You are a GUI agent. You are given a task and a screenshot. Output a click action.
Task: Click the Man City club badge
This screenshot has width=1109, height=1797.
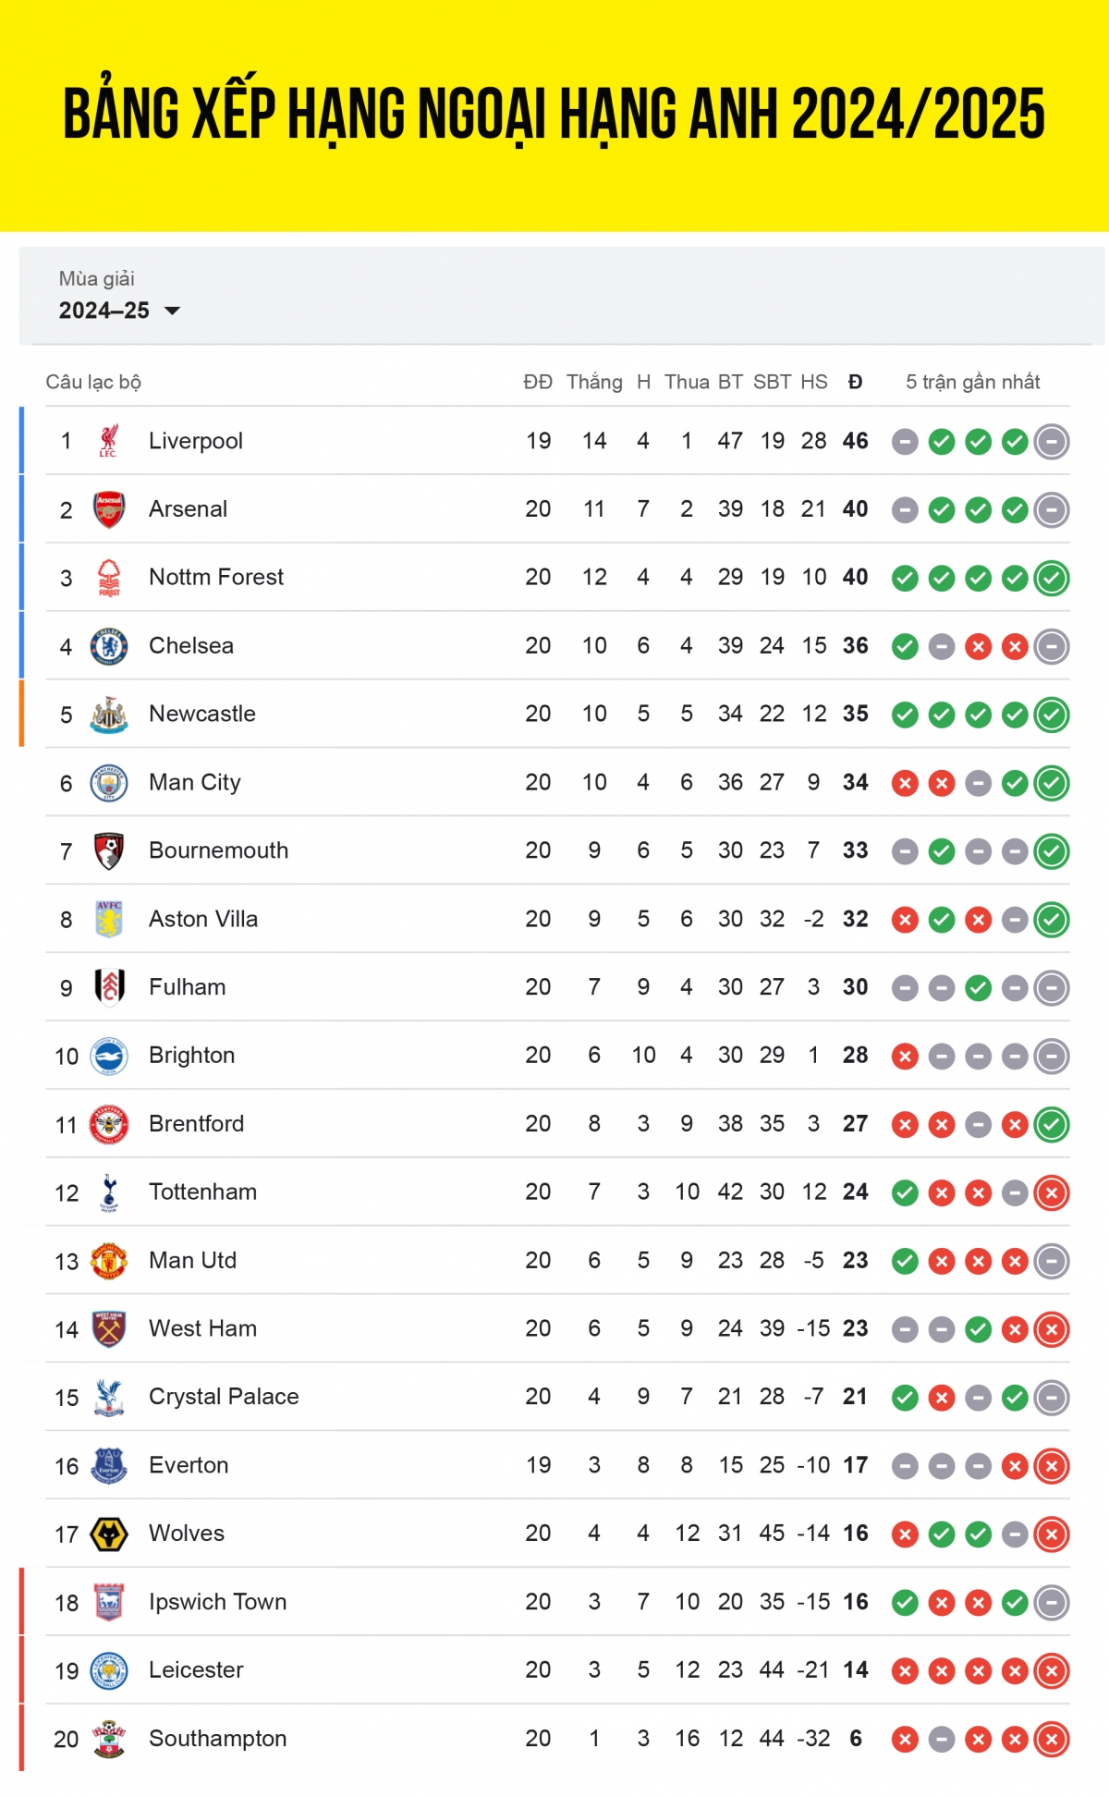(109, 783)
